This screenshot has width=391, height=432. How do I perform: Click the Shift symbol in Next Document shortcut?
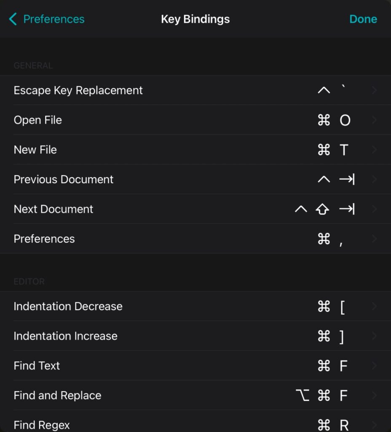pyautogui.click(x=322, y=209)
